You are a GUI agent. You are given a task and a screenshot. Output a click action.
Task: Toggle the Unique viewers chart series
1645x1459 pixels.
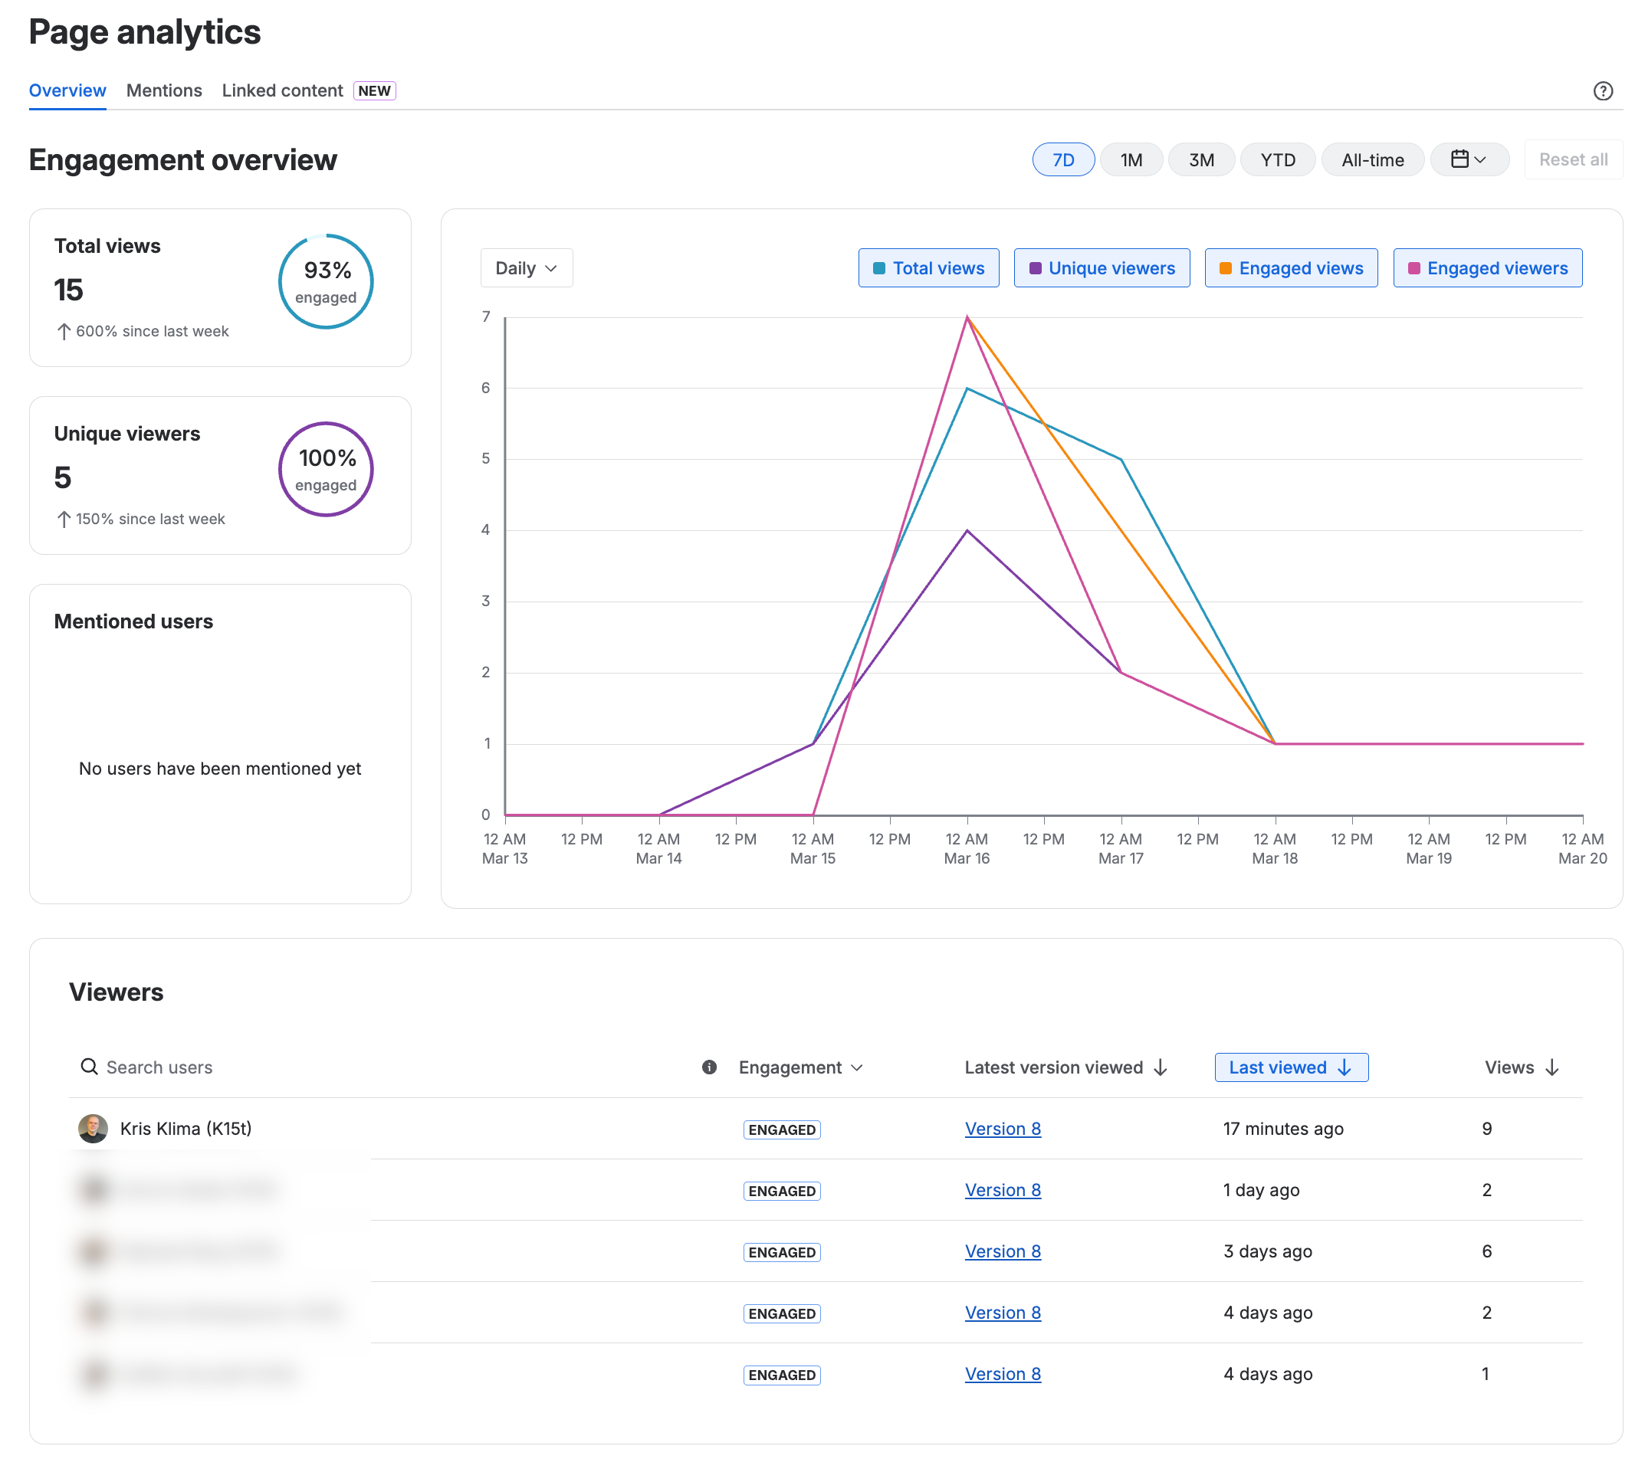click(1102, 268)
